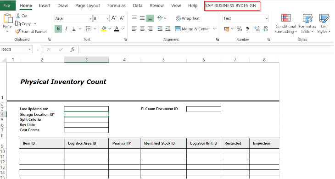Select row 10 header
The height and width of the screenshot is (179, 335).
pos(3,151)
